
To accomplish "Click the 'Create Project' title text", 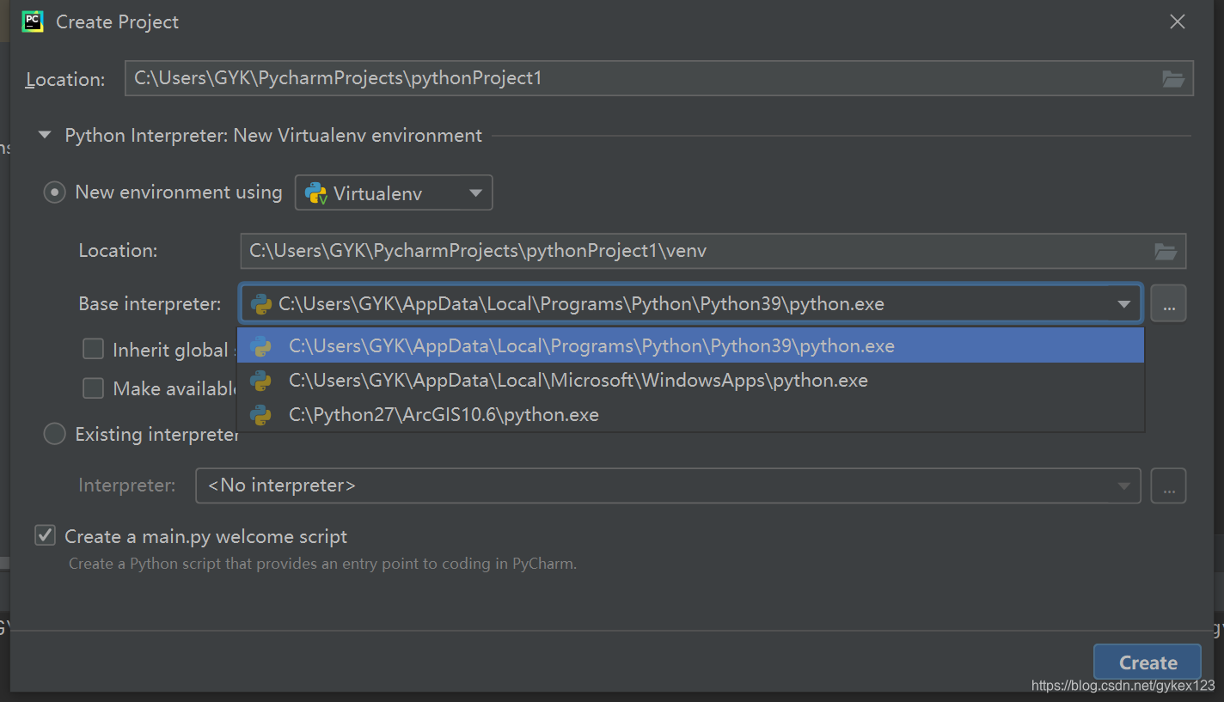I will [x=117, y=22].
